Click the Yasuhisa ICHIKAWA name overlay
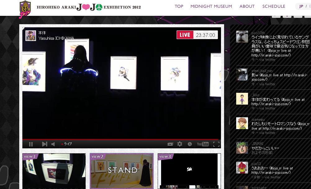The width and height of the screenshot is (311, 189). tap(56, 38)
